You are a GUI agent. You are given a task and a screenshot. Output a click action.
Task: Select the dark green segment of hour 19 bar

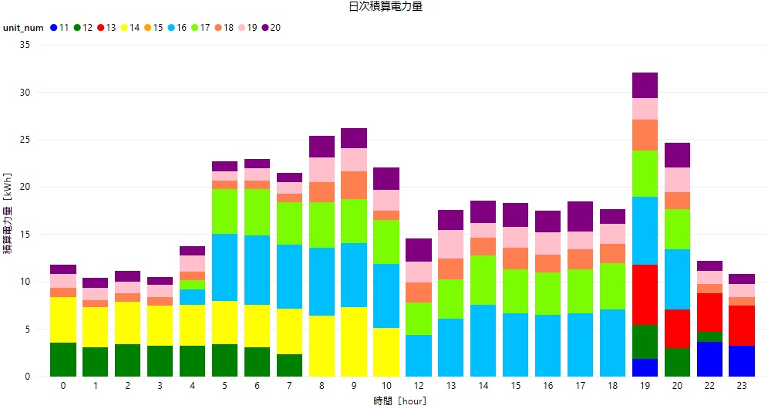coord(645,342)
